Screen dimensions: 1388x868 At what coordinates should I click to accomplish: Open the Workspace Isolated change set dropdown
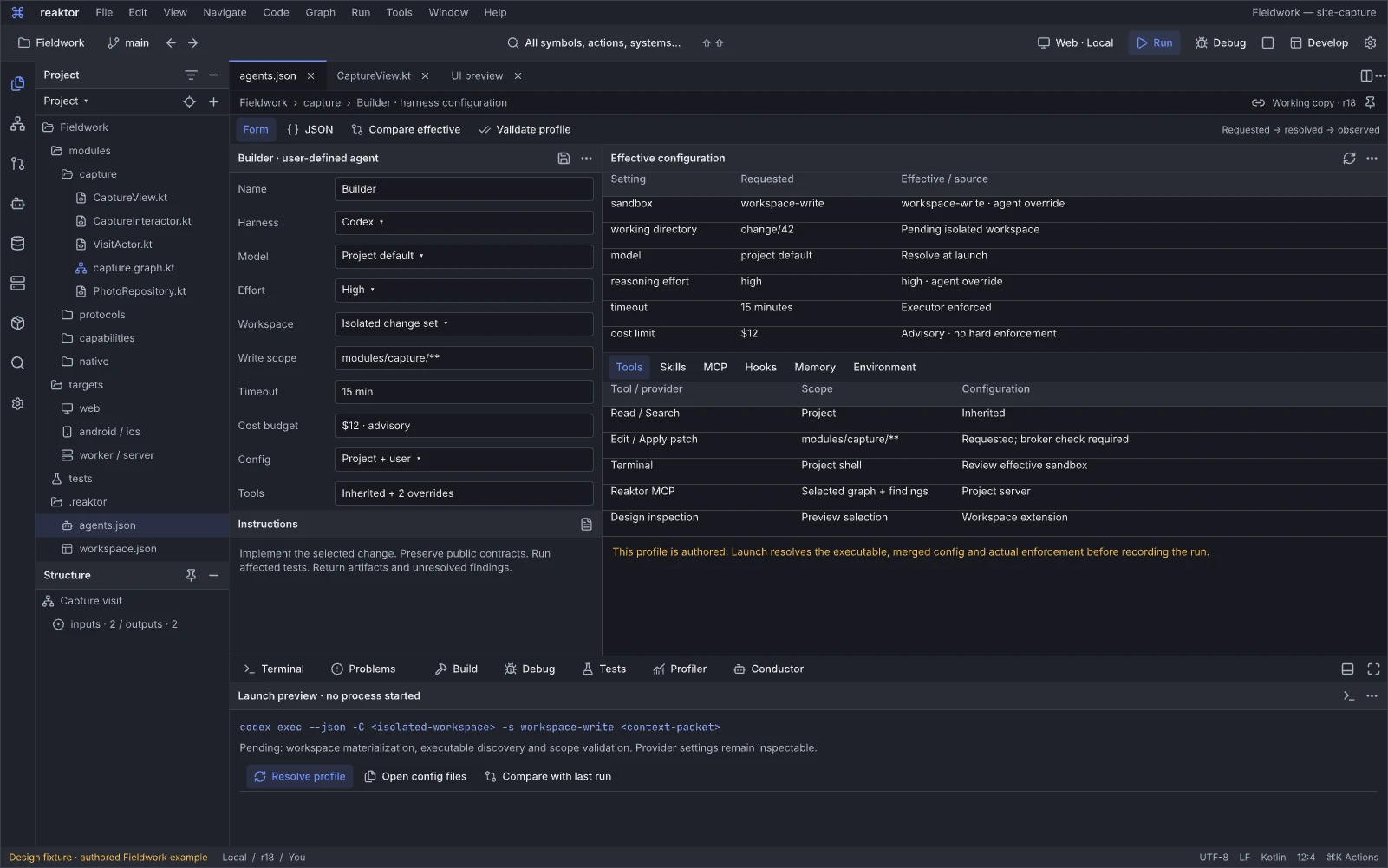[x=464, y=323]
